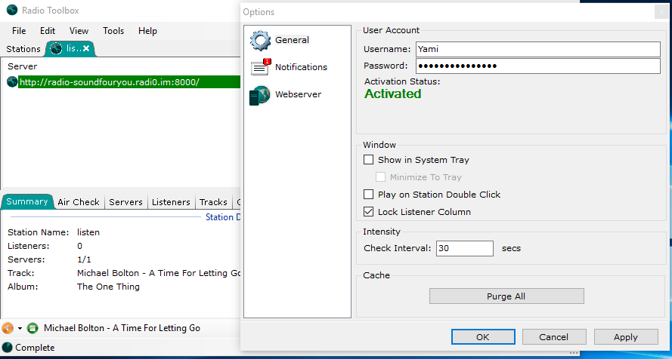Open the Webserver globe icon
672x359 pixels.
[x=260, y=95]
